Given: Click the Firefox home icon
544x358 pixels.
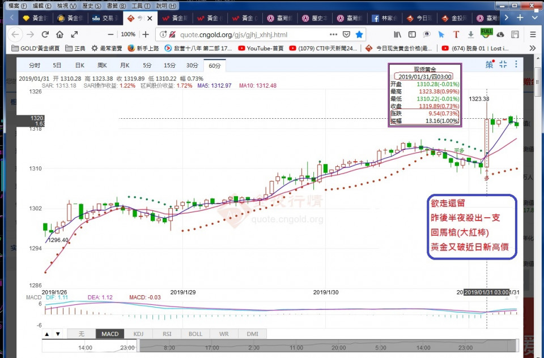Looking at the screenshot, I should coord(59,34).
